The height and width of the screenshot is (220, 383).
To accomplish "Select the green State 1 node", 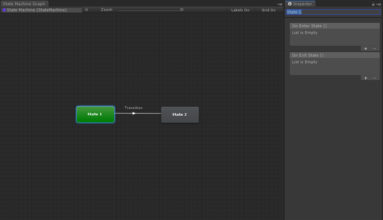I will tap(95, 114).
